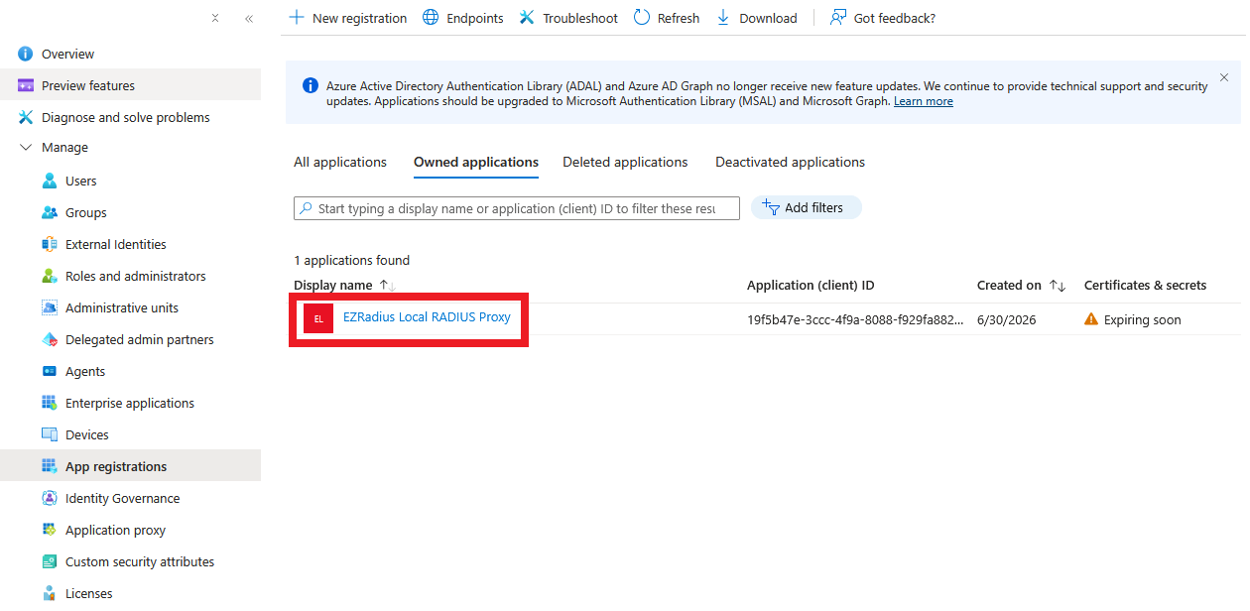This screenshot has width=1250, height=611.
Task: Click the Overview info icon in sidebar
Action: click(26, 54)
